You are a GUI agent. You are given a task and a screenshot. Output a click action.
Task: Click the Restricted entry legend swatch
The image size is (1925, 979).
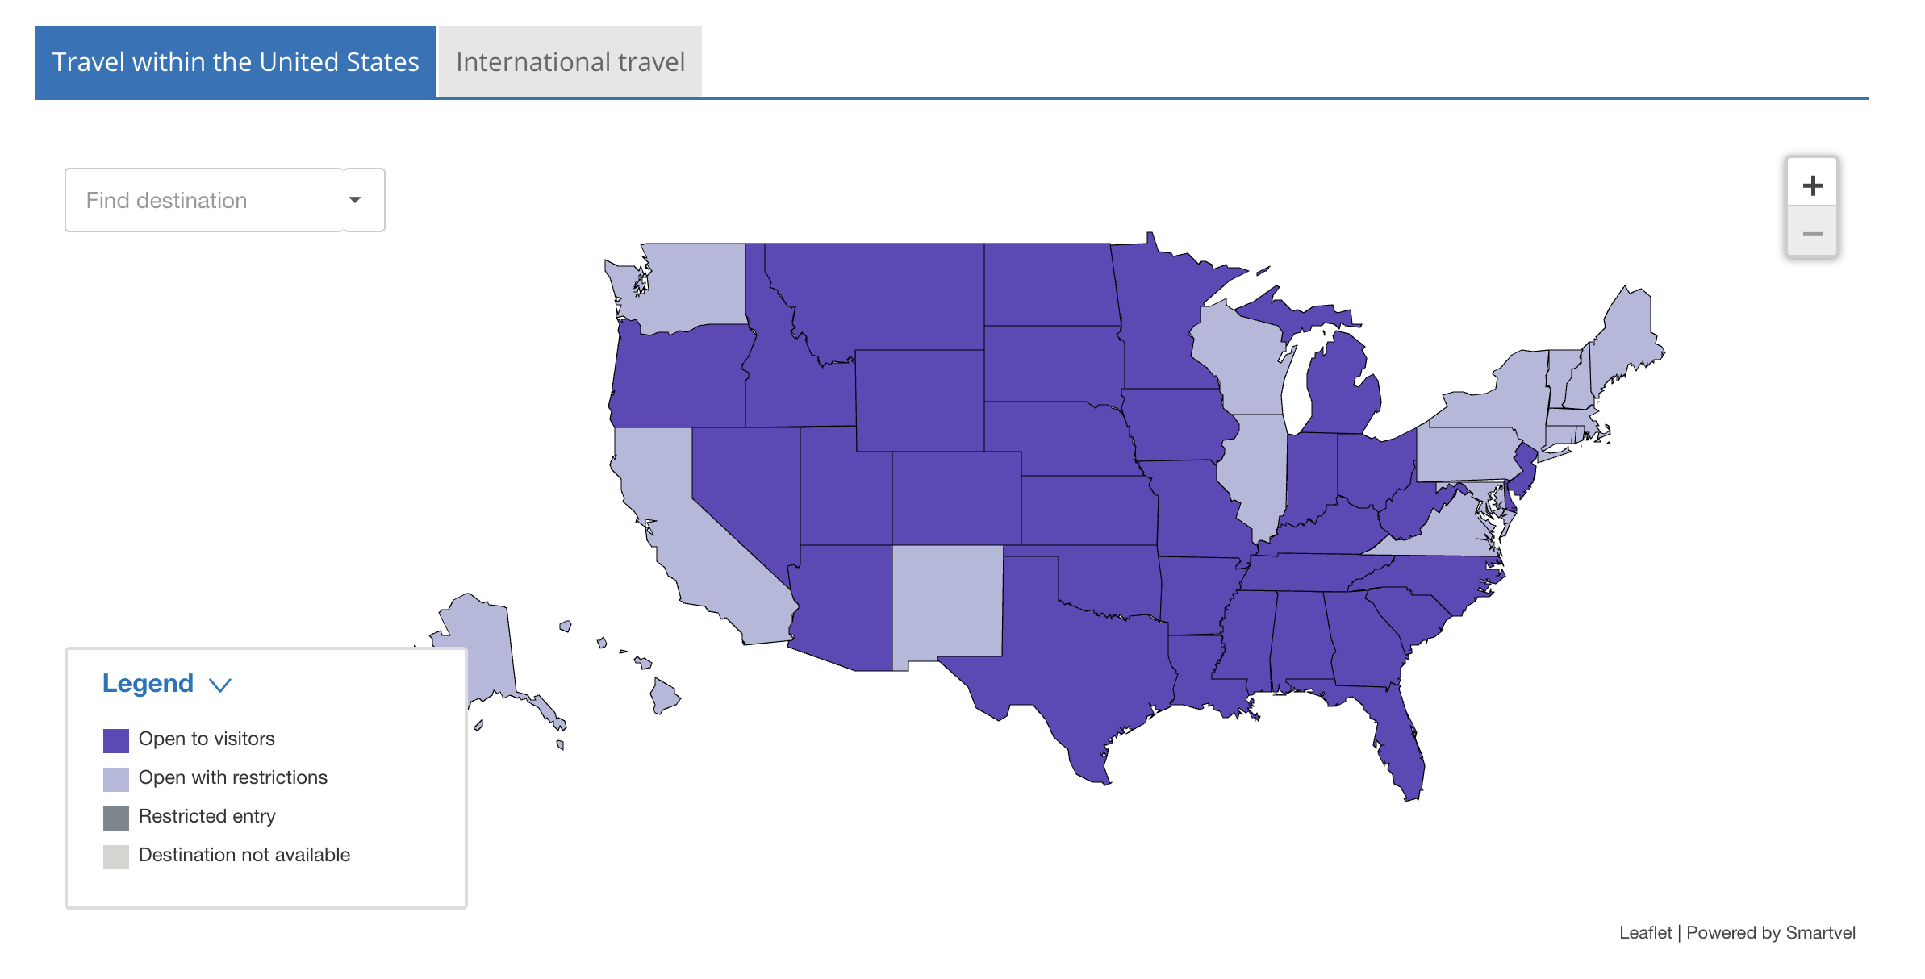click(x=116, y=818)
